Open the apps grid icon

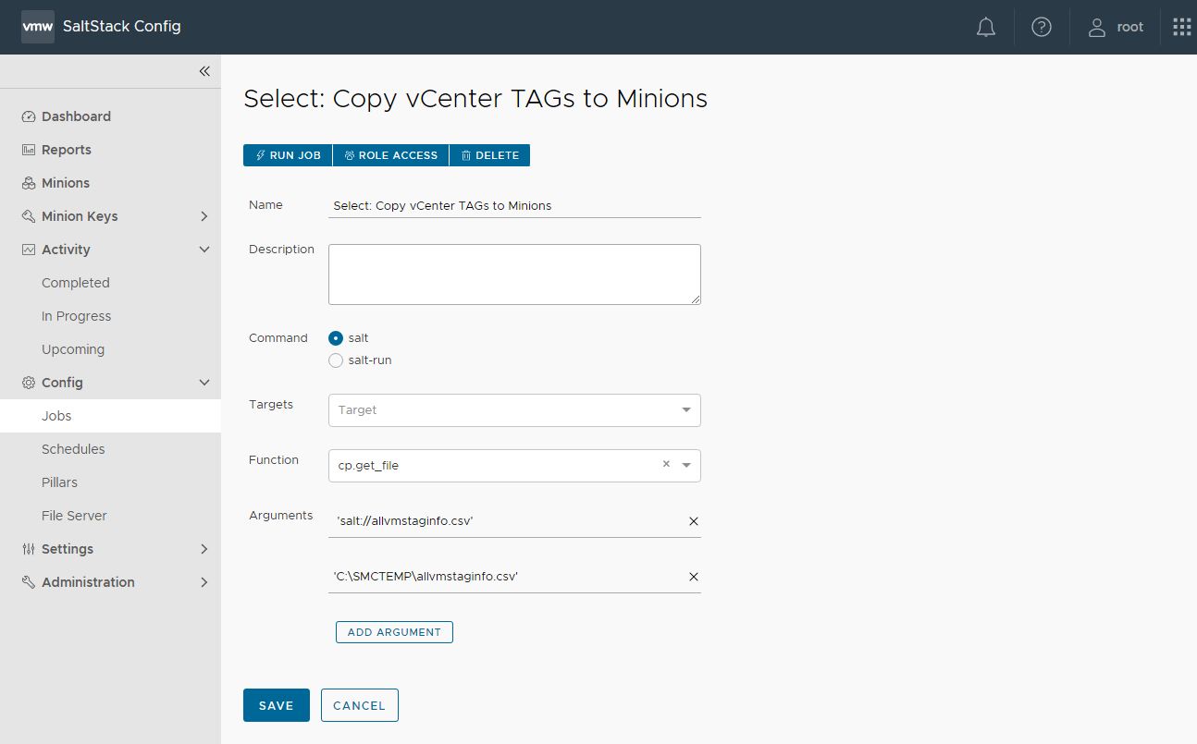coord(1181,27)
